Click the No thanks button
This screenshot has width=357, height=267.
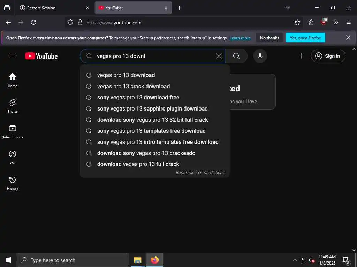click(269, 38)
